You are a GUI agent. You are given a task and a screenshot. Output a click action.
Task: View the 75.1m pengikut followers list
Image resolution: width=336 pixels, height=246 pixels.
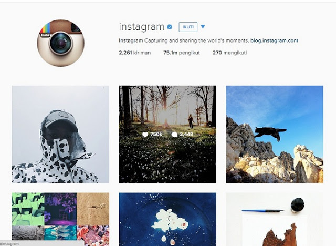(182, 53)
